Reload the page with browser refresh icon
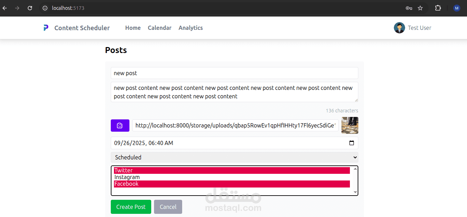The width and height of the screenshot is (467, 217). [30, 8]
